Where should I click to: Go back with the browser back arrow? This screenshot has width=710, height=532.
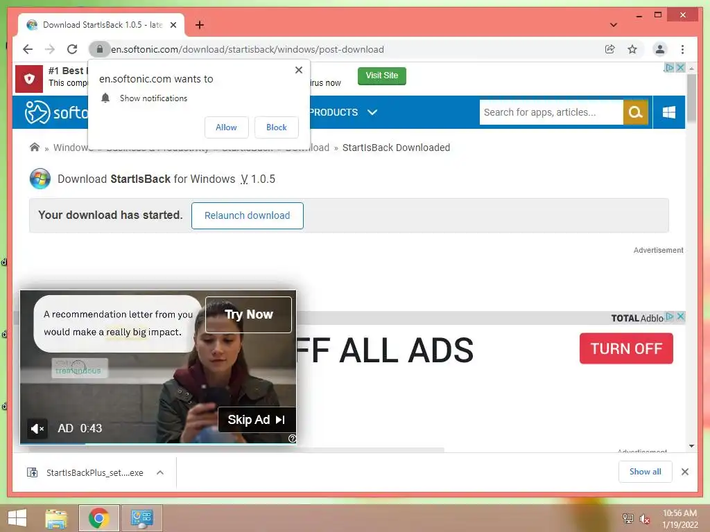click(x=28, y=49)
